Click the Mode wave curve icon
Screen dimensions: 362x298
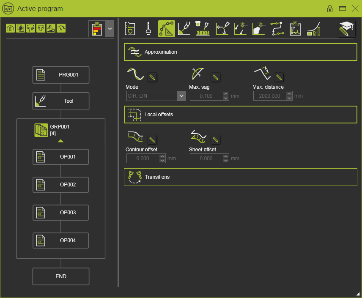pyautogui.click(x=135, y=74)
